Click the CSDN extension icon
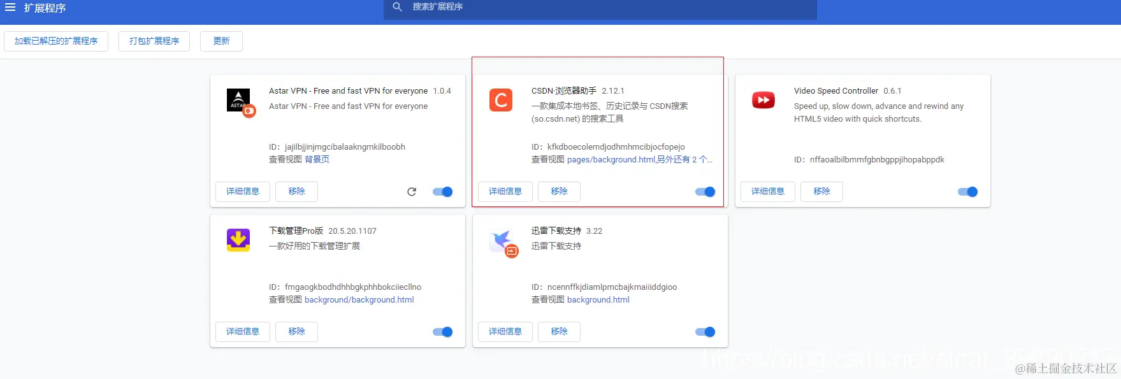Image resolution: width=1121 pixels, height=379 pixels. (501, 100)
